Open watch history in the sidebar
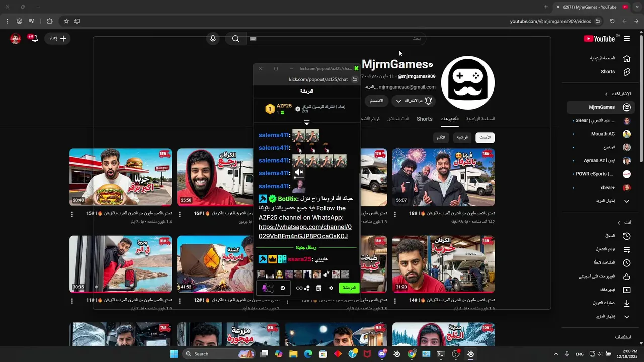This screenshot has height=362, width=644. pos(626,236)
